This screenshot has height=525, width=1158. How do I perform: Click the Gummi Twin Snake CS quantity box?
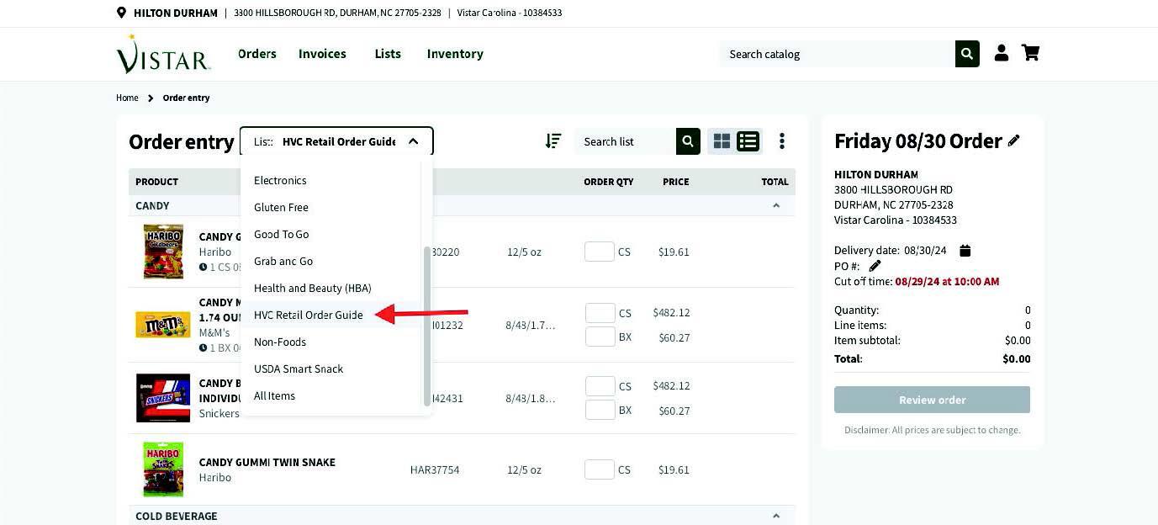click(600, 469)
